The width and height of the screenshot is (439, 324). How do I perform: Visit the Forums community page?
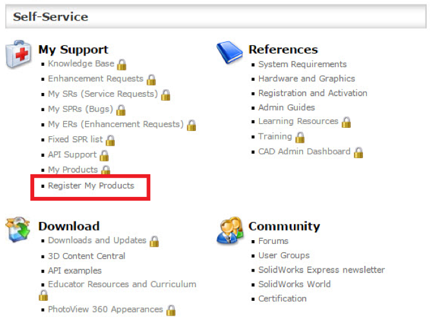pos(273,241)
